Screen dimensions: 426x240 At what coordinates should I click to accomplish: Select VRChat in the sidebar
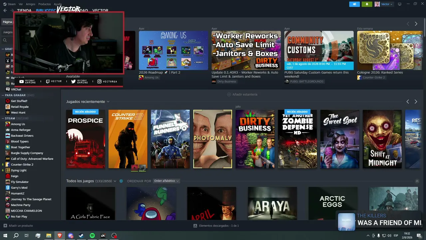pyautogui.click(x=16, y=89)
